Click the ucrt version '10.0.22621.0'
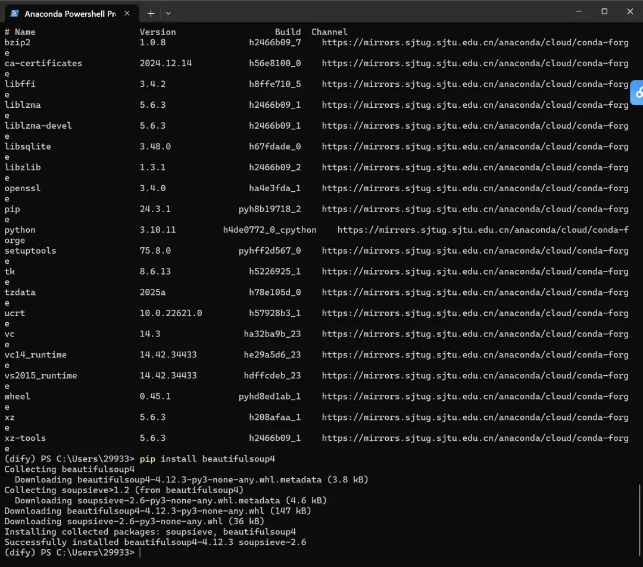 pyautogui.click(x=171, y=313)
